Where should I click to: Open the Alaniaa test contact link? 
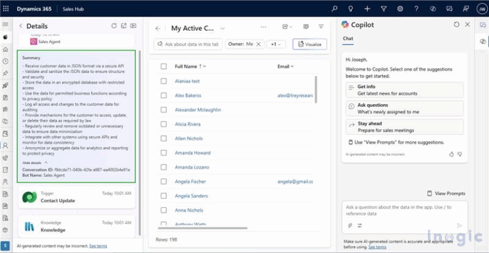[x=187, y=81]
